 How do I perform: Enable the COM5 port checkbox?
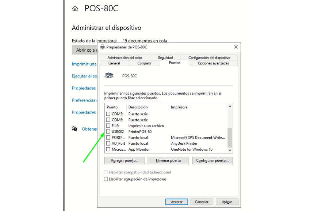tap(108, 114)
